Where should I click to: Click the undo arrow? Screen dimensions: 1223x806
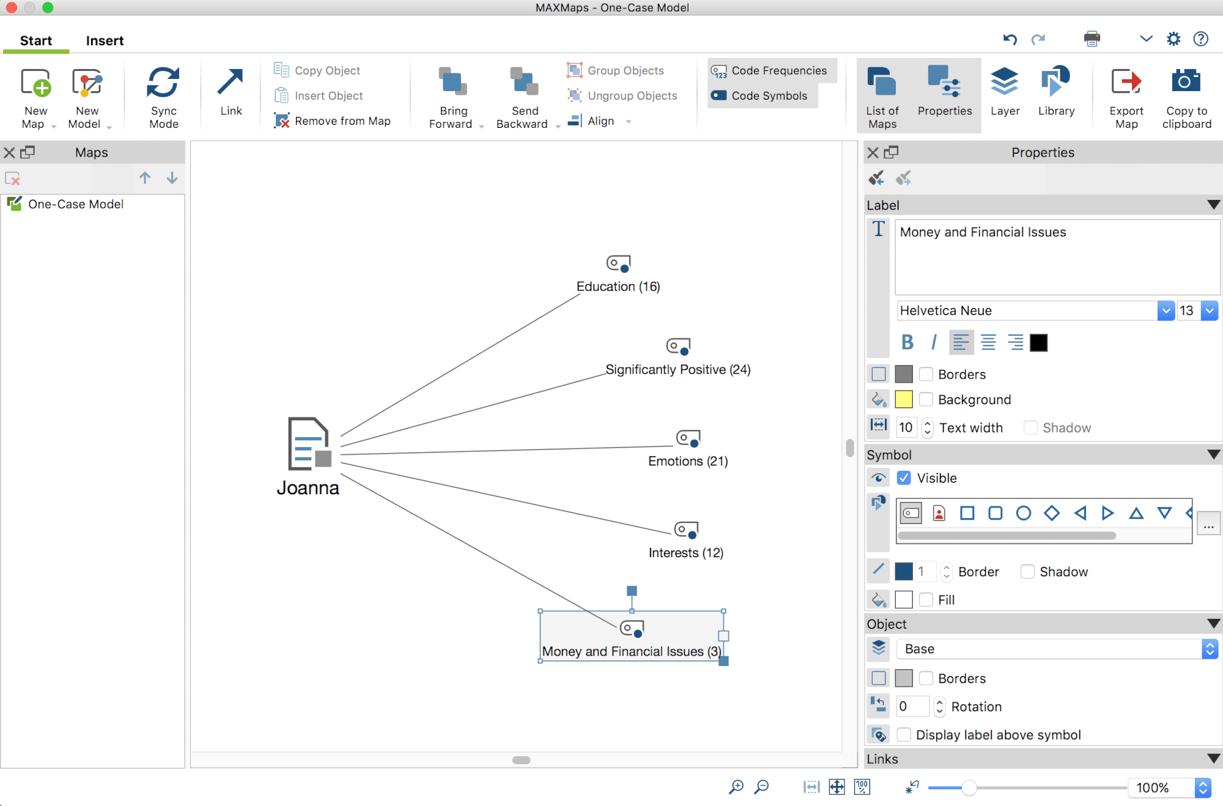[1010, 39]
